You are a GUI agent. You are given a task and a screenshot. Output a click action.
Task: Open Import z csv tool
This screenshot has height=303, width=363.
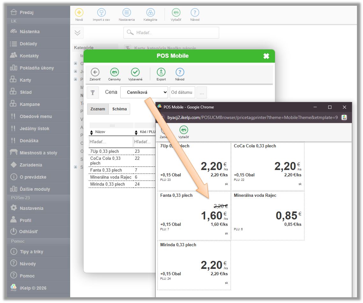(101, 13)
